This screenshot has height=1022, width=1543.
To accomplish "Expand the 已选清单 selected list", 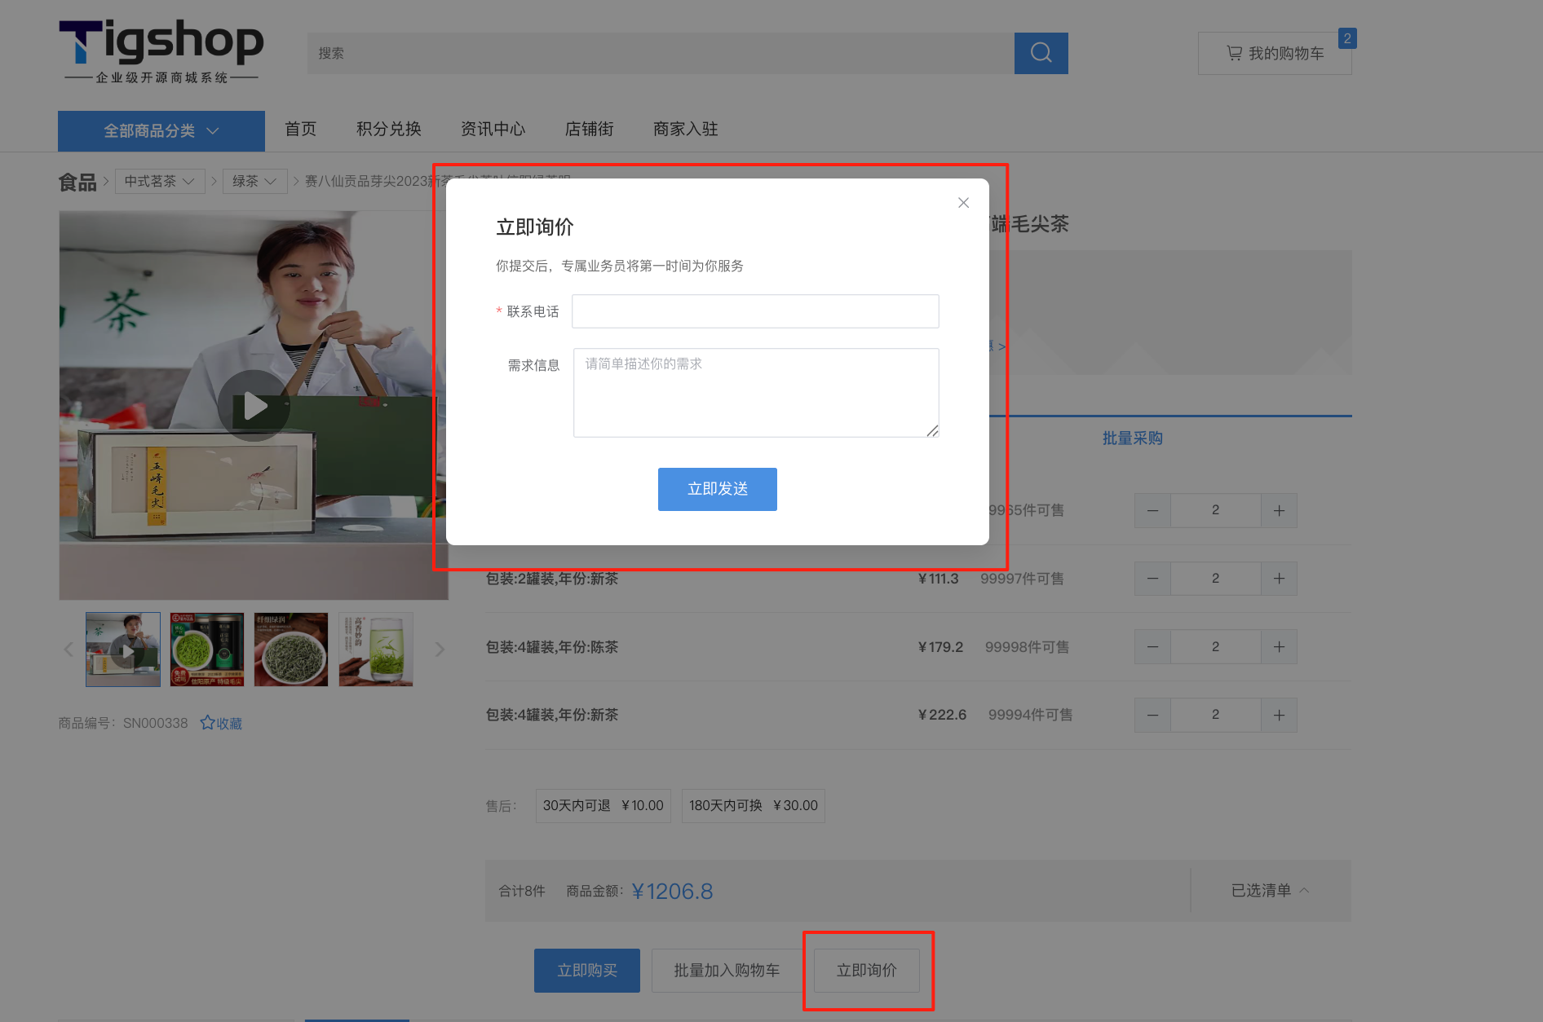I will [1270, 891].
